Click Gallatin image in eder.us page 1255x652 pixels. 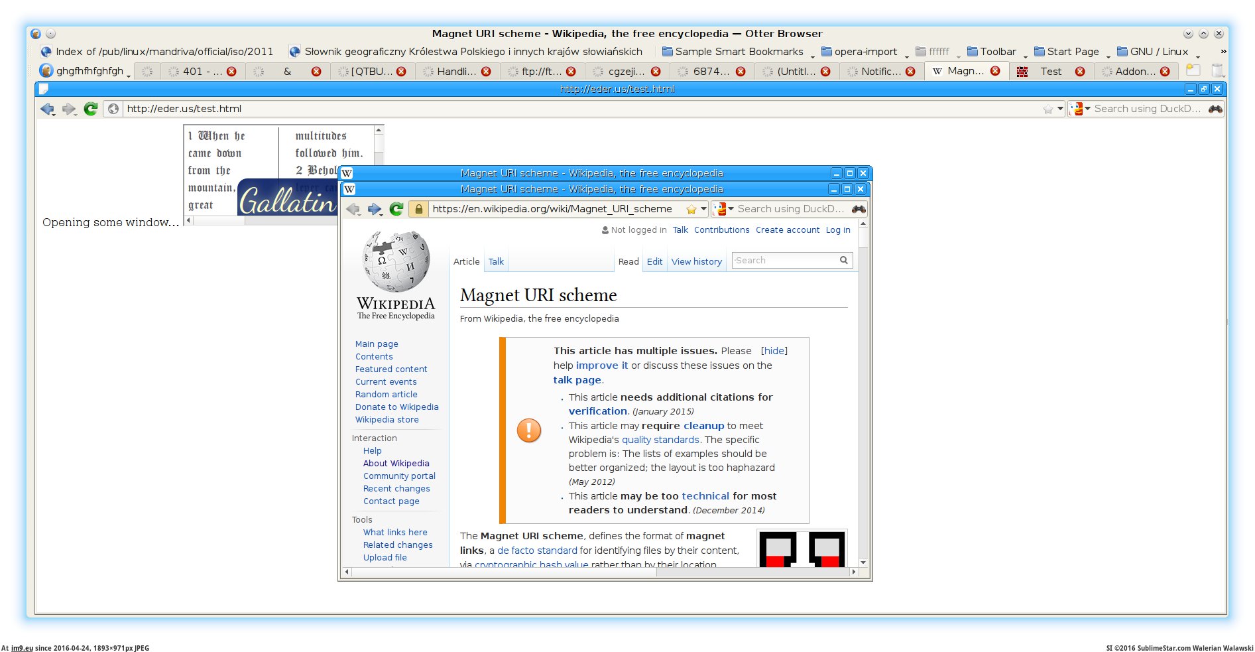click(x=287, y=197)
